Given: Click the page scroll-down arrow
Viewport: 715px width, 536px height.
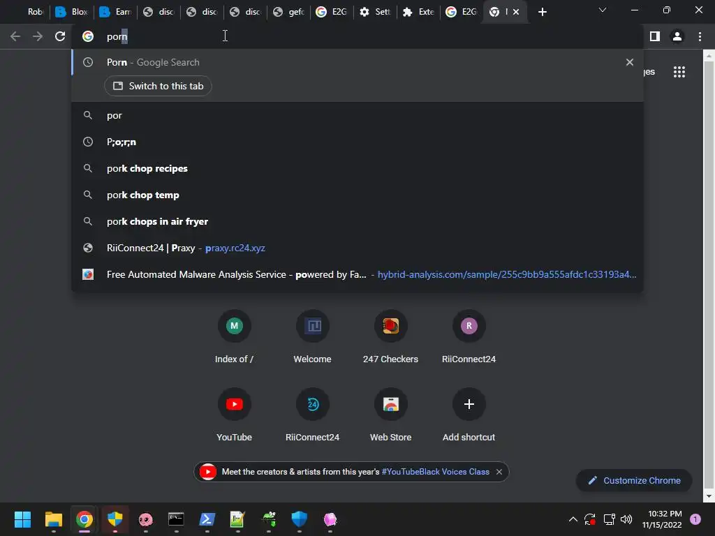Looking at the screenshot, I should coord(709,496).
